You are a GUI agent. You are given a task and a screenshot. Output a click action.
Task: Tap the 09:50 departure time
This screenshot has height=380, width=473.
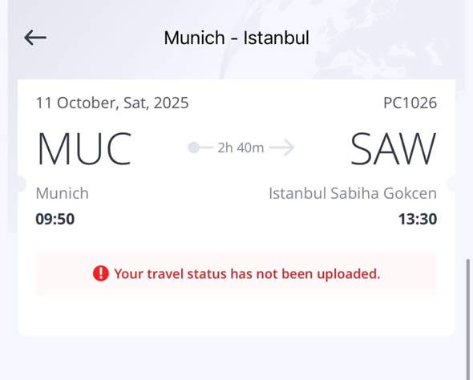click(x=55, y=219)
